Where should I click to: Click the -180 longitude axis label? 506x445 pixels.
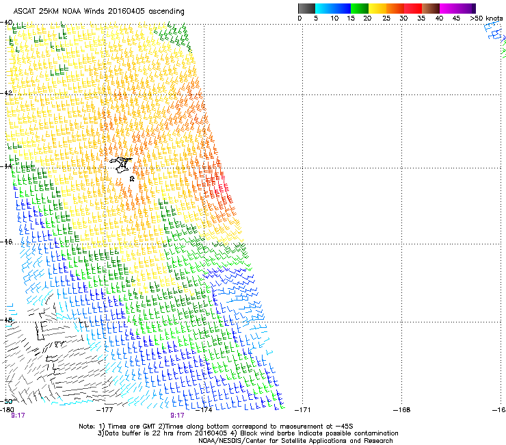[7, 410]
